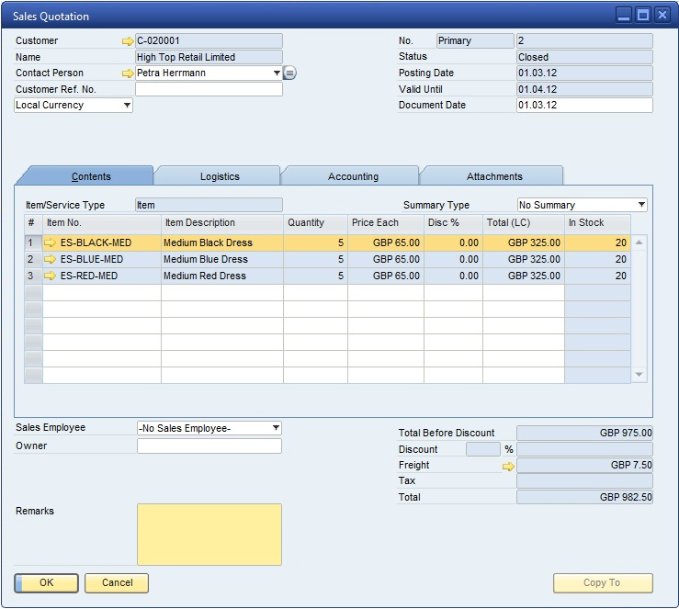Open the Attachments tab

click(x=493, y=176)
